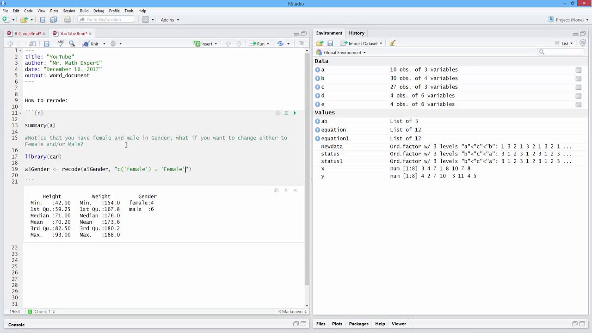Click the Save current document icon in main toolbar
Image resolution: width=592 pixels, height=333 pixels.
click(43, 19)
